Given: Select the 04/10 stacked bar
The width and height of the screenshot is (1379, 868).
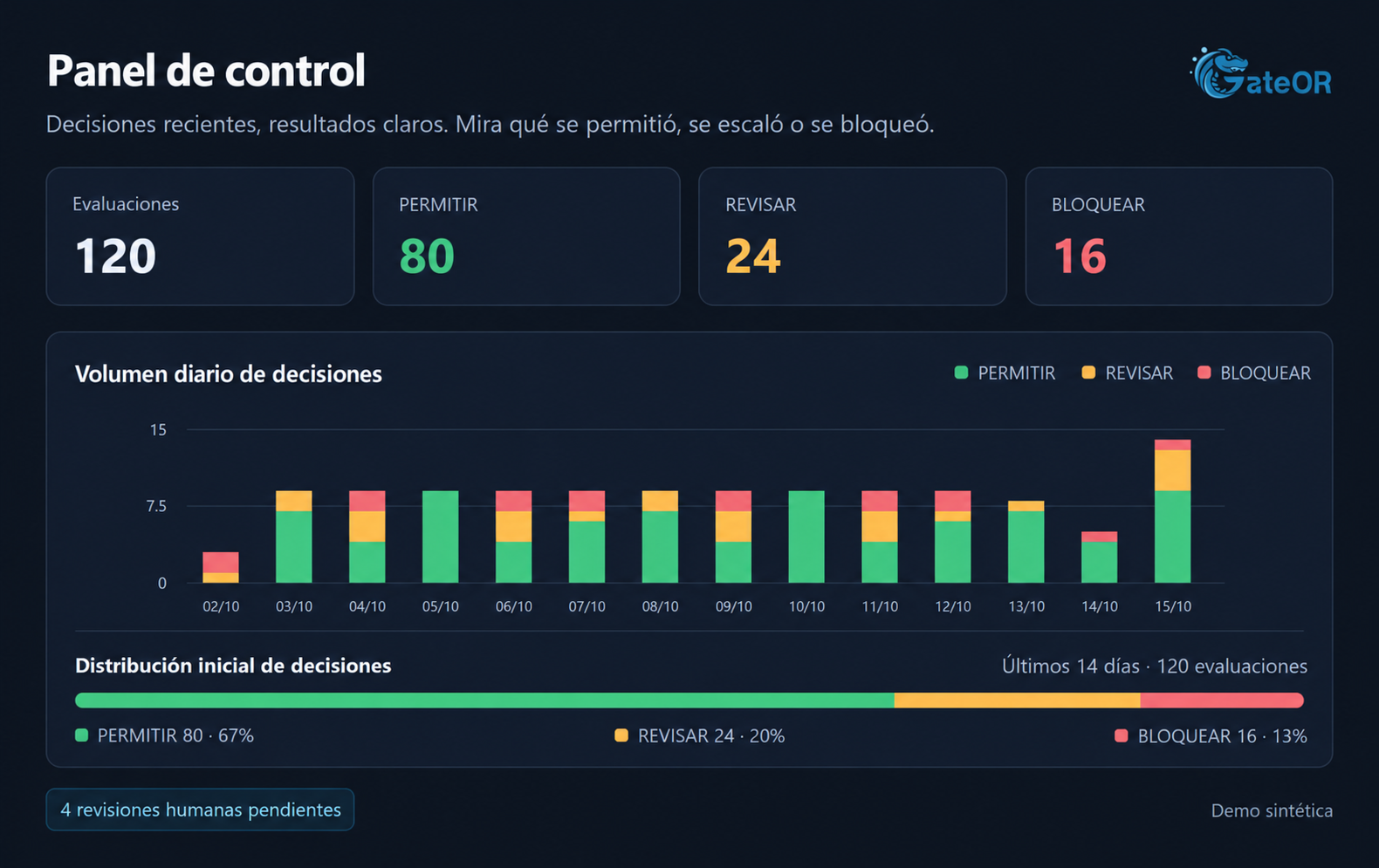Looking at the screenshot, I should click(x=367, y=537).
